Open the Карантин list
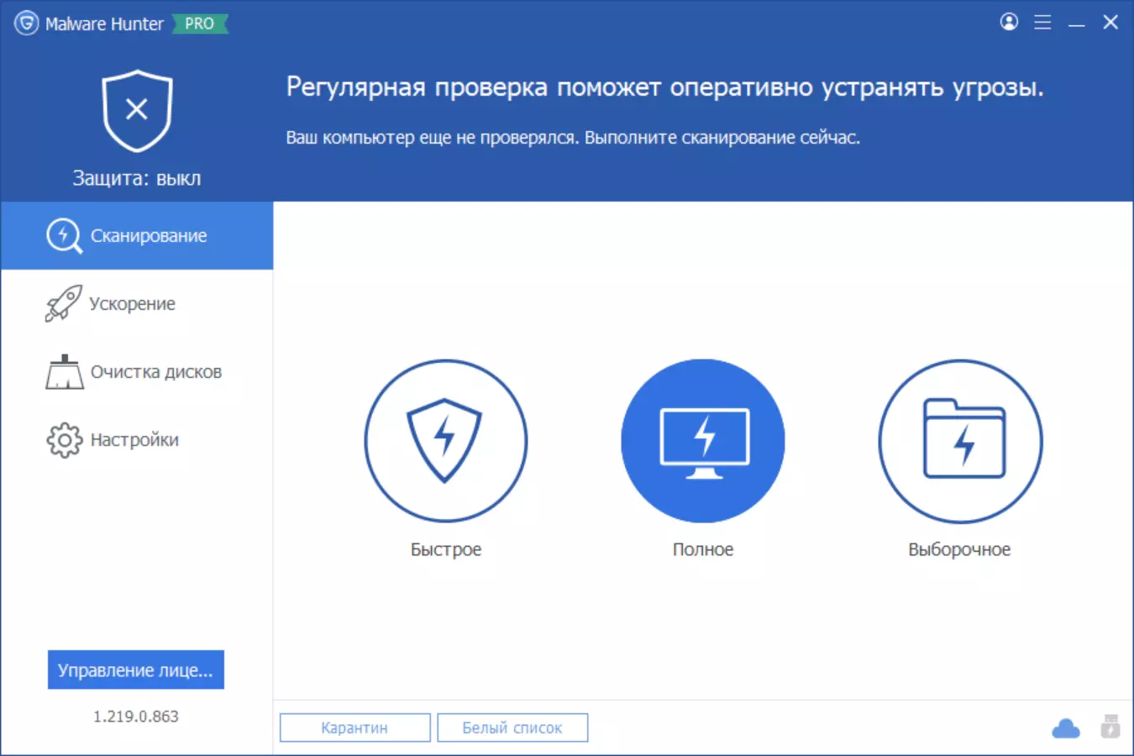The image size is (1134, 756). pyautogui.click(x=354, y=727)
